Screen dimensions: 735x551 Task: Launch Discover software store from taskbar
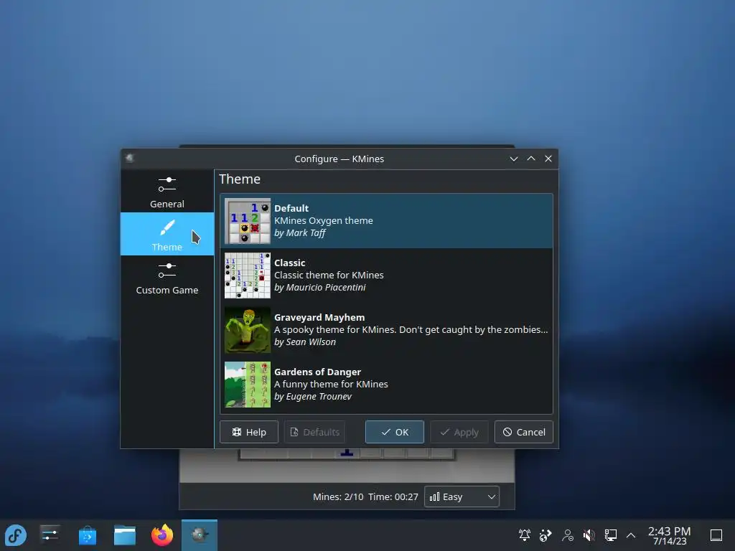pyautogui.click(x=88, y=535)
